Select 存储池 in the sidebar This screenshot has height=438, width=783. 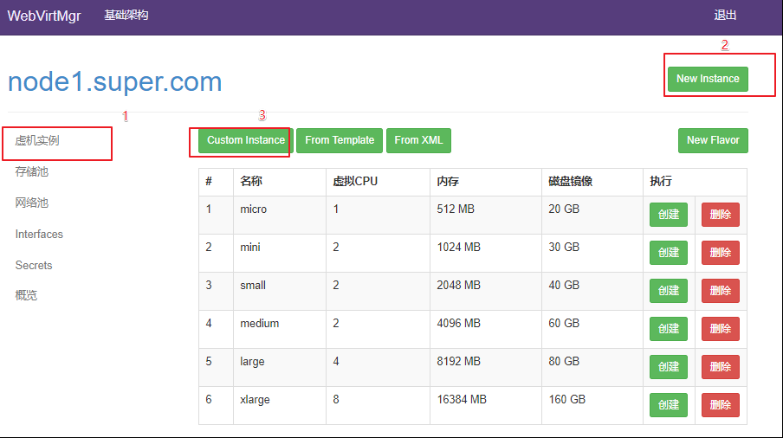point(31,171)
